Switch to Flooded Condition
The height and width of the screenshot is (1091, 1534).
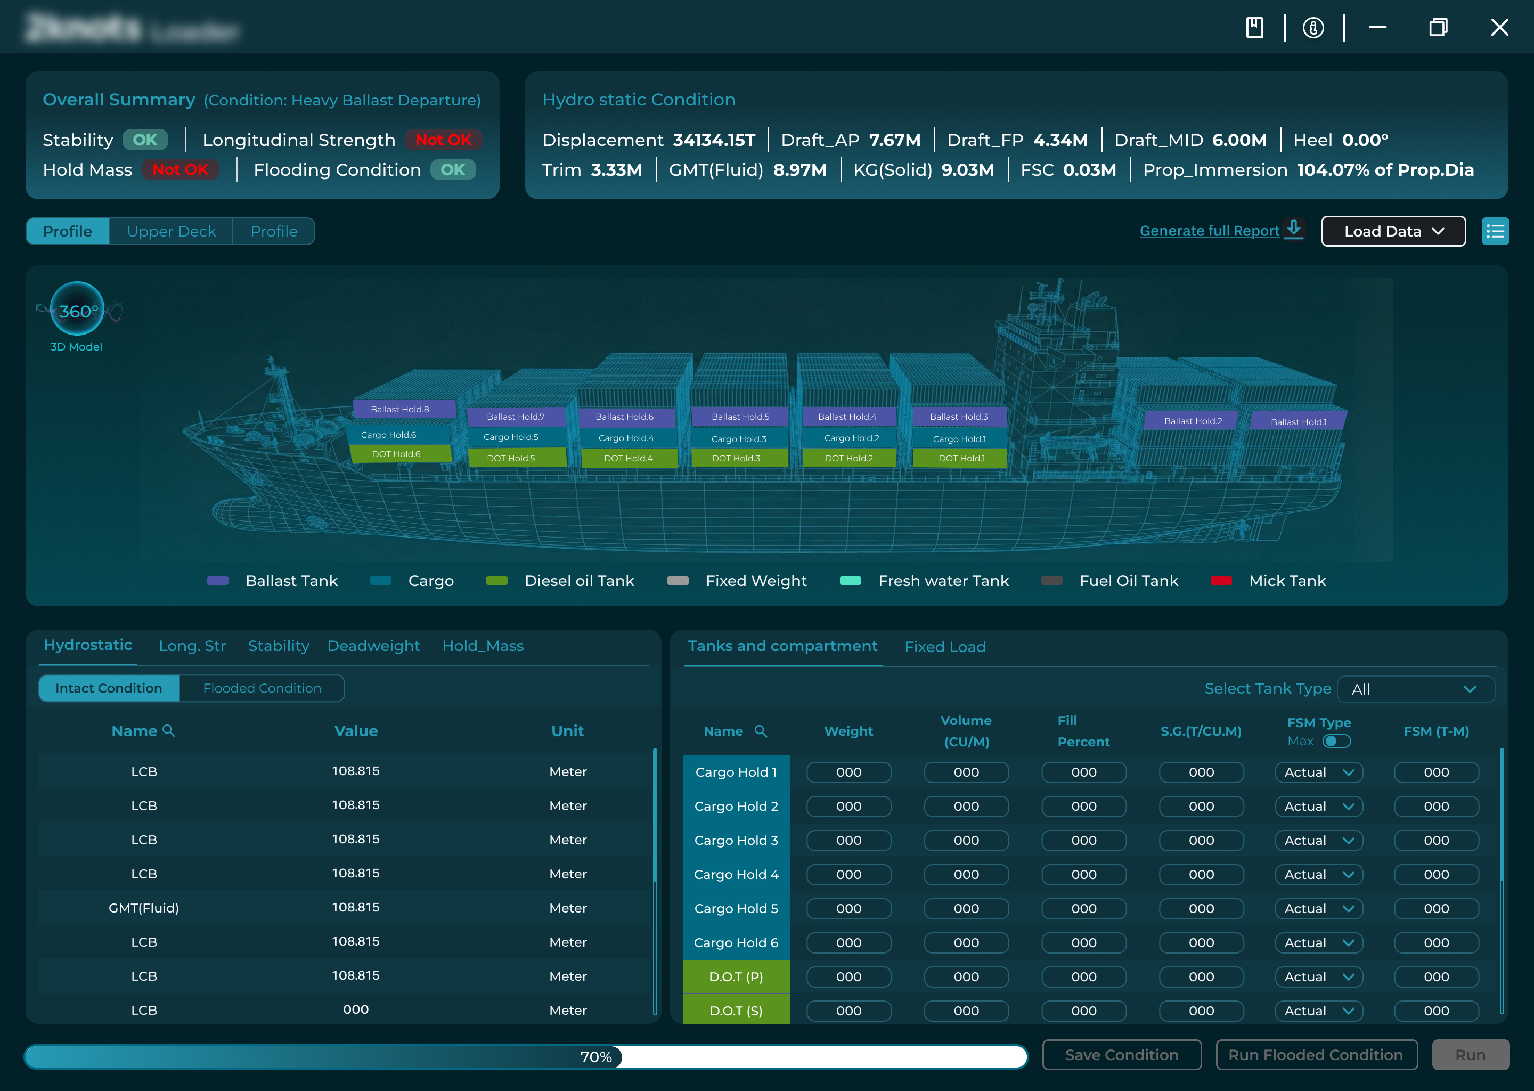262,688
